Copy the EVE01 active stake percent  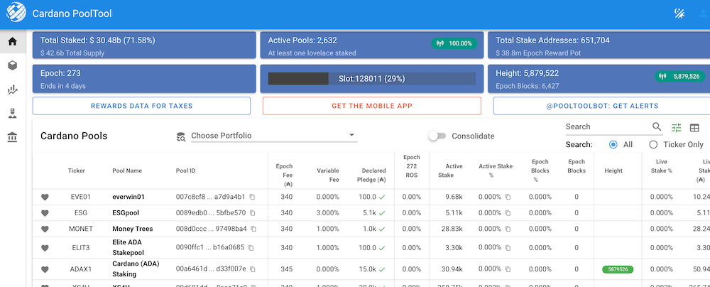pyautogui.click(x=508, y=197)
